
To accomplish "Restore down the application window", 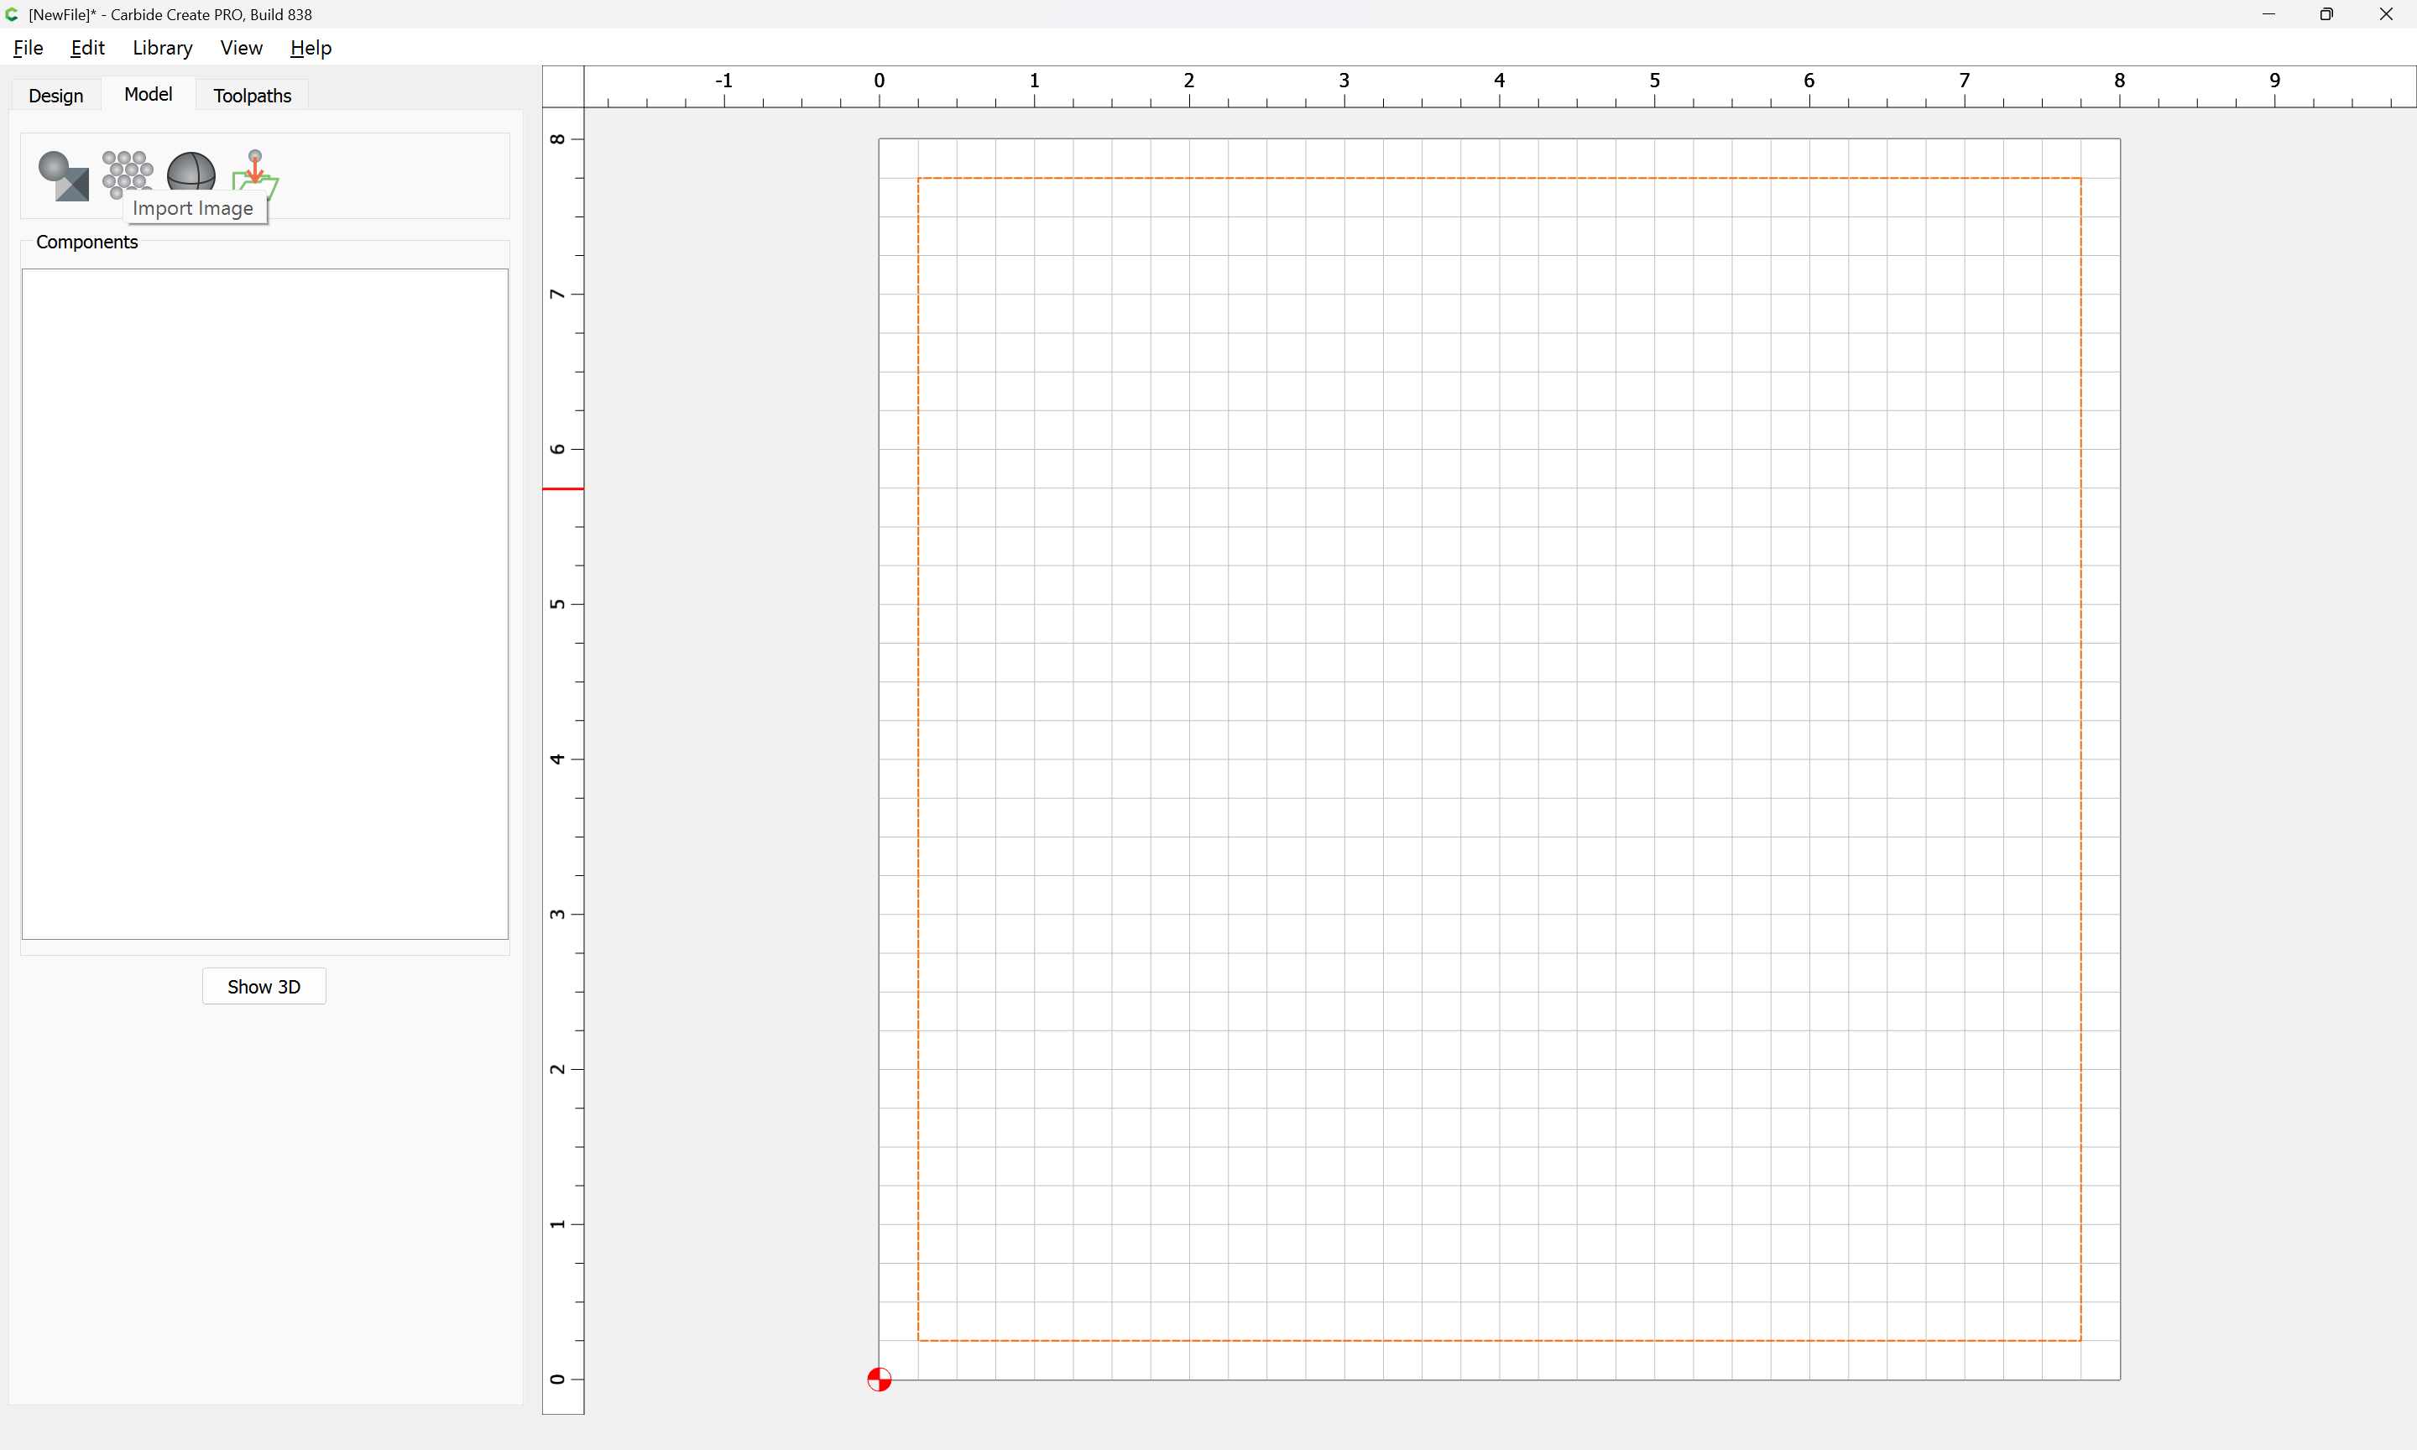I will pyautogui.click(x=2326, y=14).
